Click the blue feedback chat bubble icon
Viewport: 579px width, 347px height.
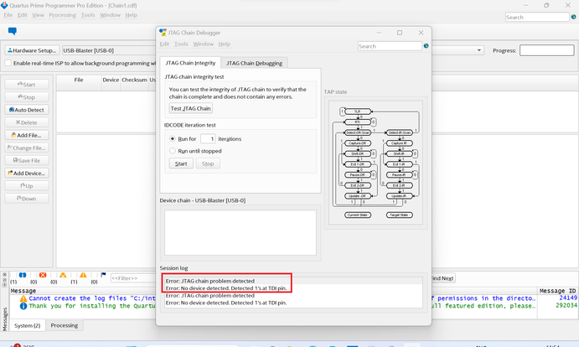click(13, 31)
